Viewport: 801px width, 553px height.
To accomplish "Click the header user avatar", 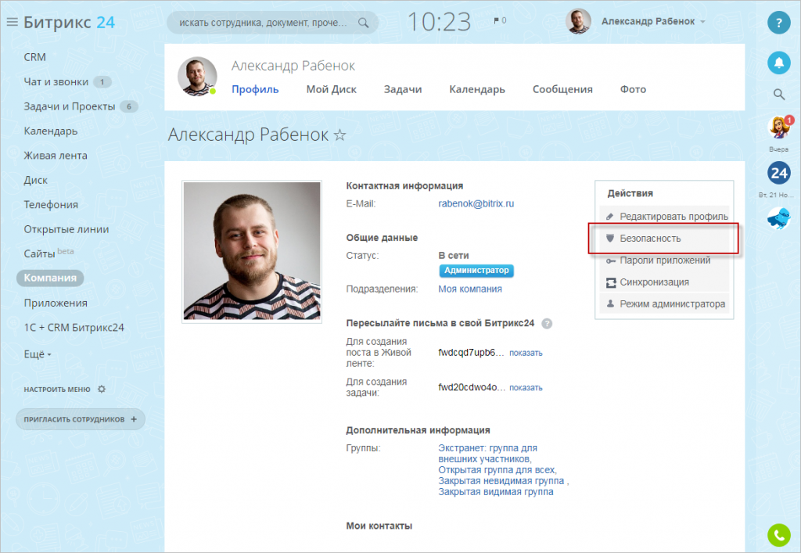I will point(578,21).
